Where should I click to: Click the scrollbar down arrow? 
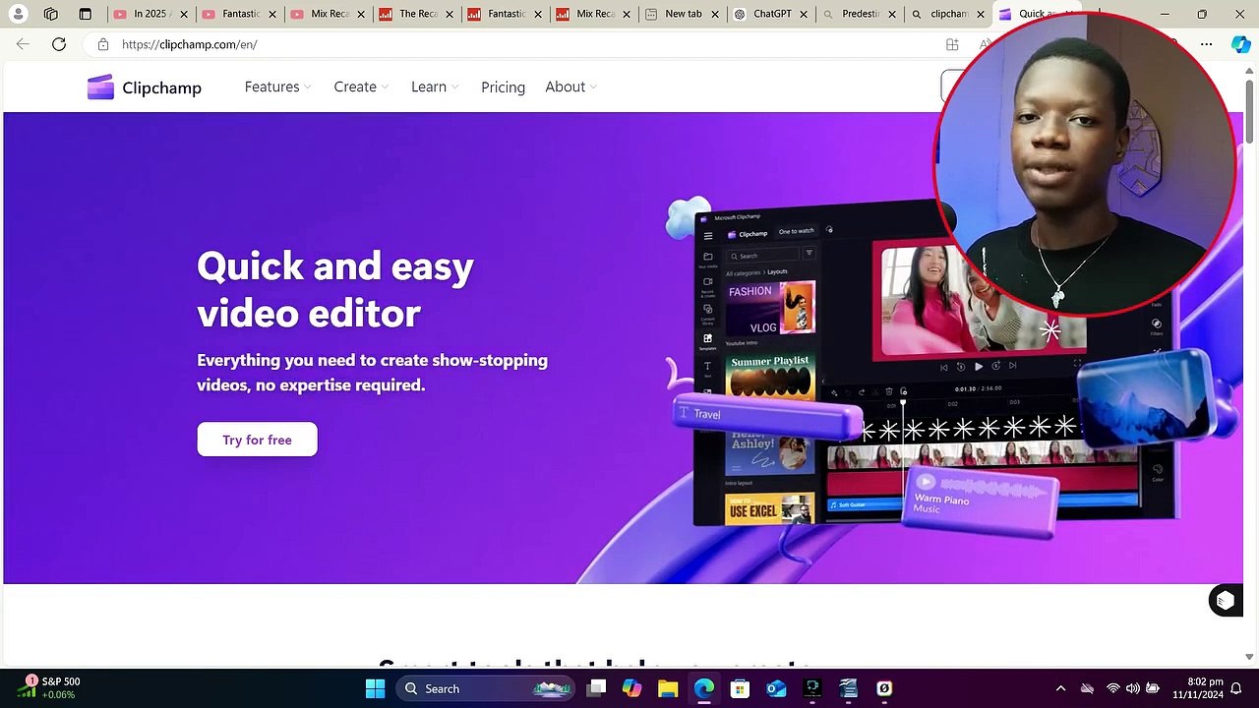pos(1250,656)
